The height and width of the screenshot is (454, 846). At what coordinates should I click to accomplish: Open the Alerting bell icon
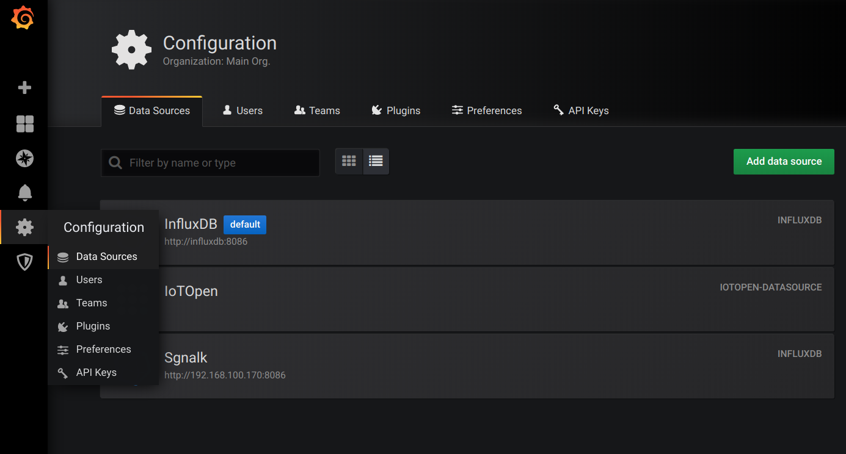tap(24, 193)
